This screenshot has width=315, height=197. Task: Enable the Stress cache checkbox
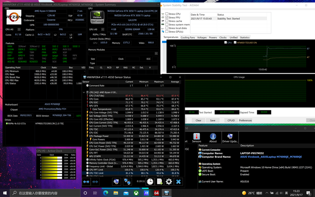click(167, 21)
